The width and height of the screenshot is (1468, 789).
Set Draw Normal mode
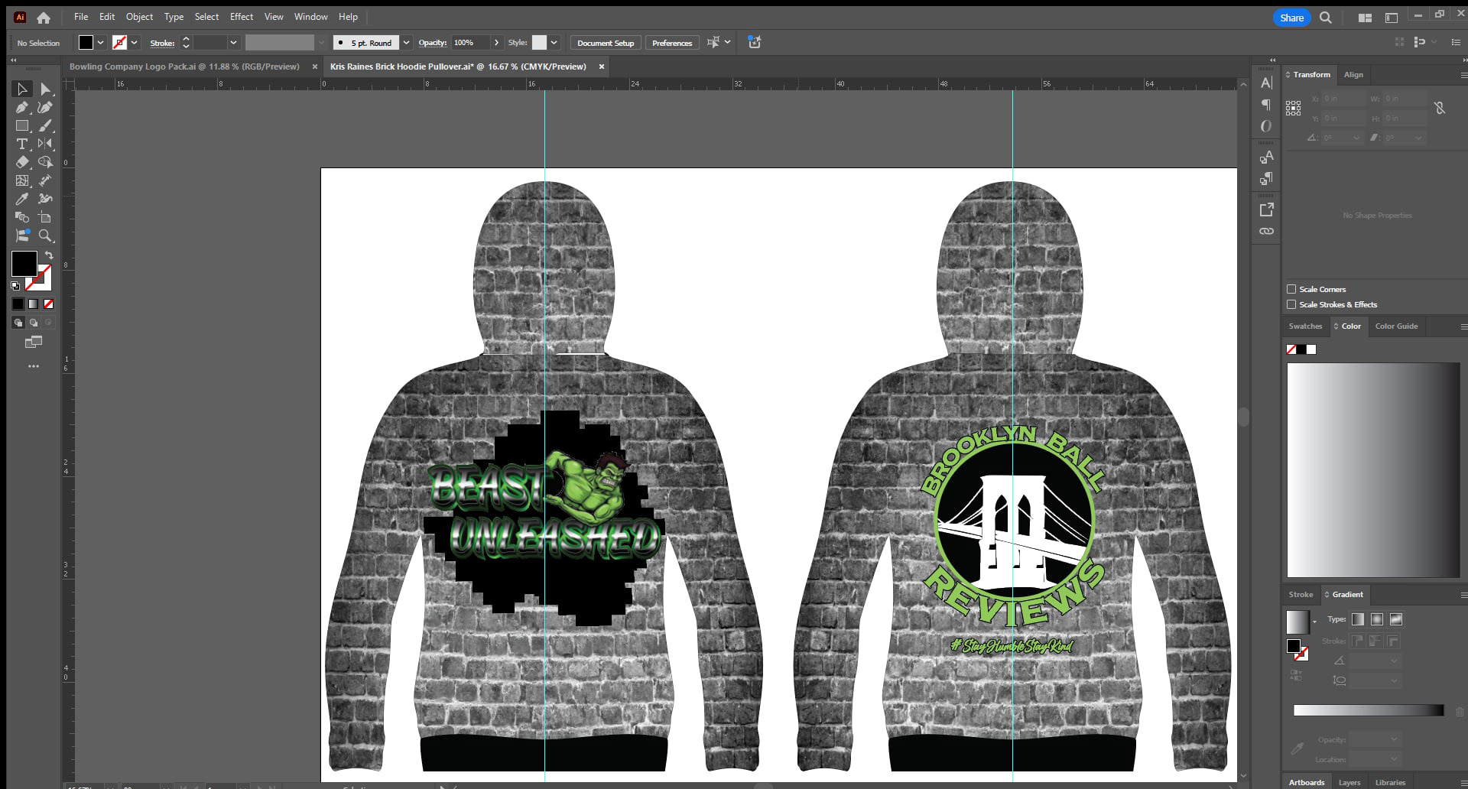pyautogui.click(x=18, y=323)
